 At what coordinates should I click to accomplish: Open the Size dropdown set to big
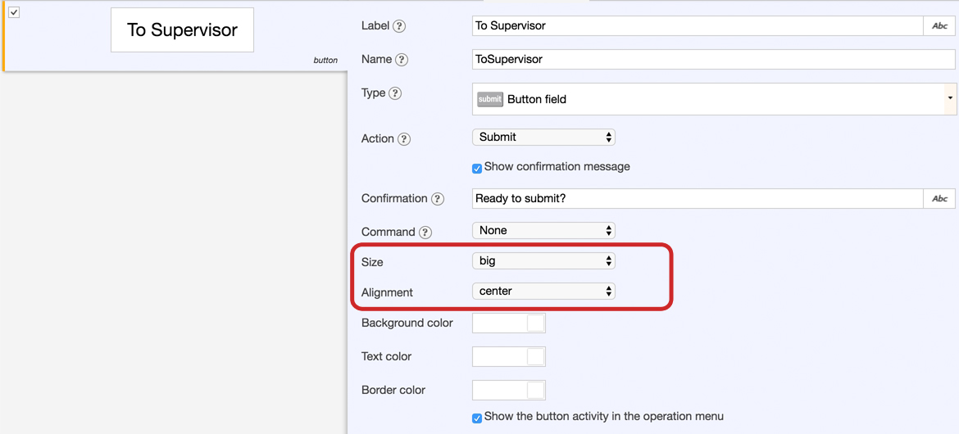[543, 261]
